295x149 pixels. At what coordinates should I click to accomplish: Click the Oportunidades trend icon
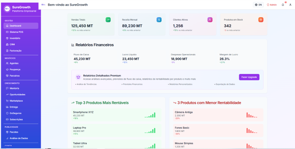click(7, 94)
